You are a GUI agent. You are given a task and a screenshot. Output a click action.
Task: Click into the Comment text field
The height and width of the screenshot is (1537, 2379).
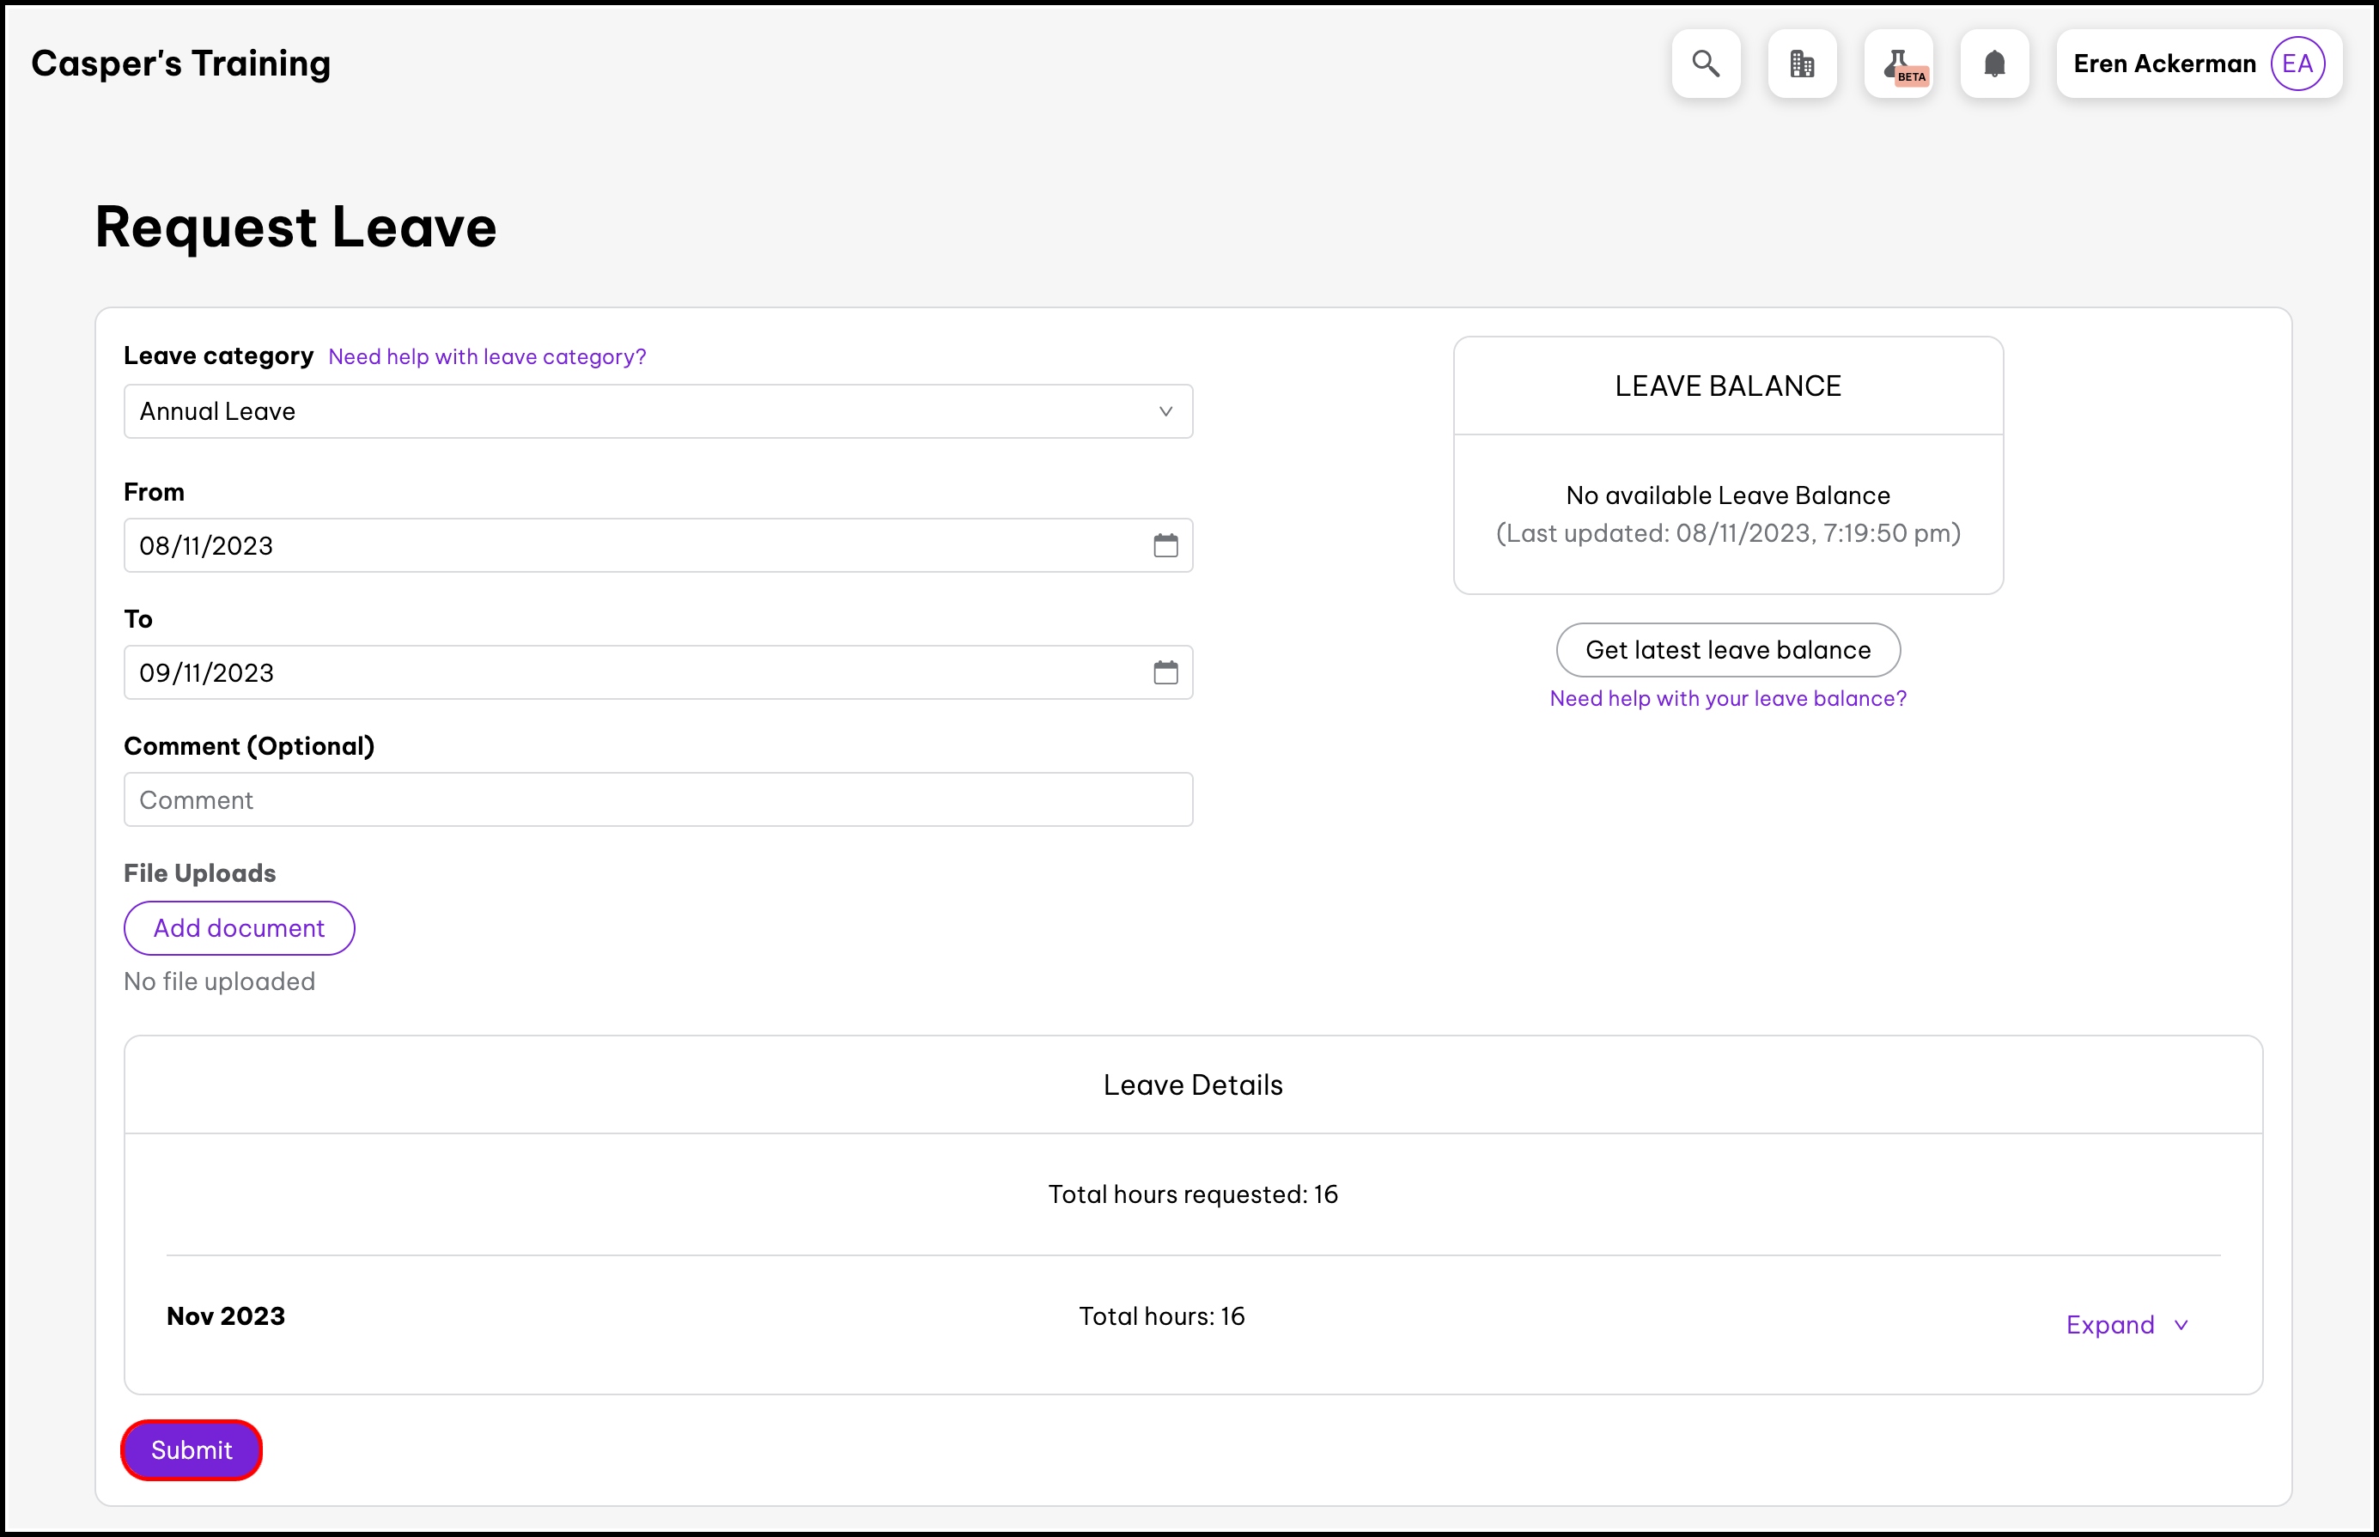(x=657, y=799)
